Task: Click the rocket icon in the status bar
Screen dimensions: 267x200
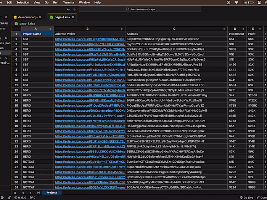Action: click(x=9, y=198)
